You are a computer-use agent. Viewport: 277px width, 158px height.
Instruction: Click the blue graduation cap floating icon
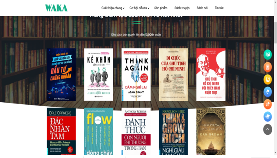click(268, 117)
